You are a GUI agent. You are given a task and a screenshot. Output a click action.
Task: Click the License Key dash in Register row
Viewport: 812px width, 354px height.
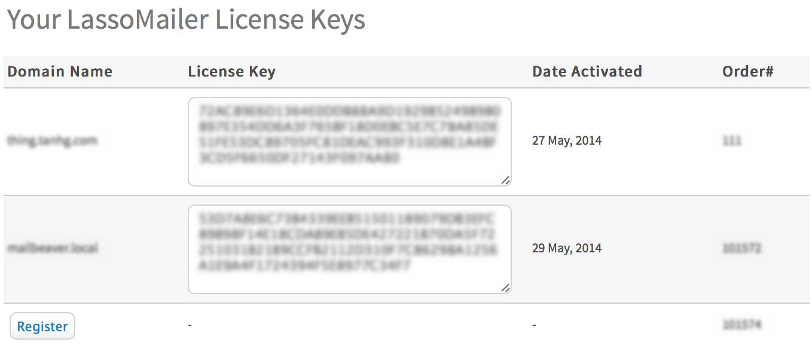point(190,325)
